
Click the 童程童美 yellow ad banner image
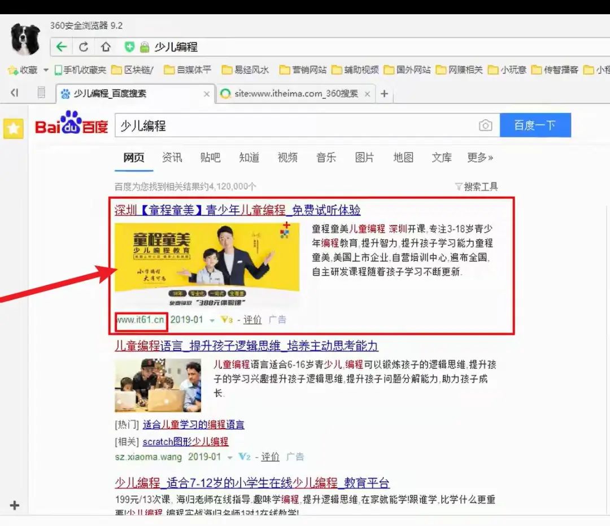pyautogui.click(x=207, y=264)
